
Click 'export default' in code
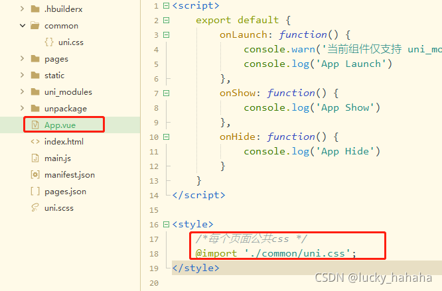237,21
